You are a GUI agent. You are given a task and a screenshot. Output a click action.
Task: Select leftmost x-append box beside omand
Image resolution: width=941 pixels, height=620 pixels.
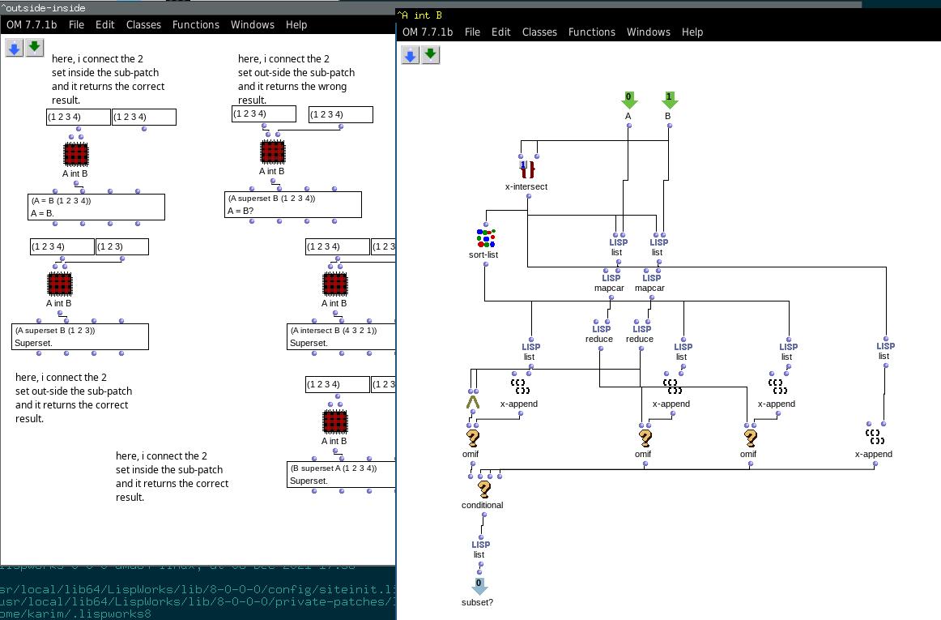click(x=519, y=387)
